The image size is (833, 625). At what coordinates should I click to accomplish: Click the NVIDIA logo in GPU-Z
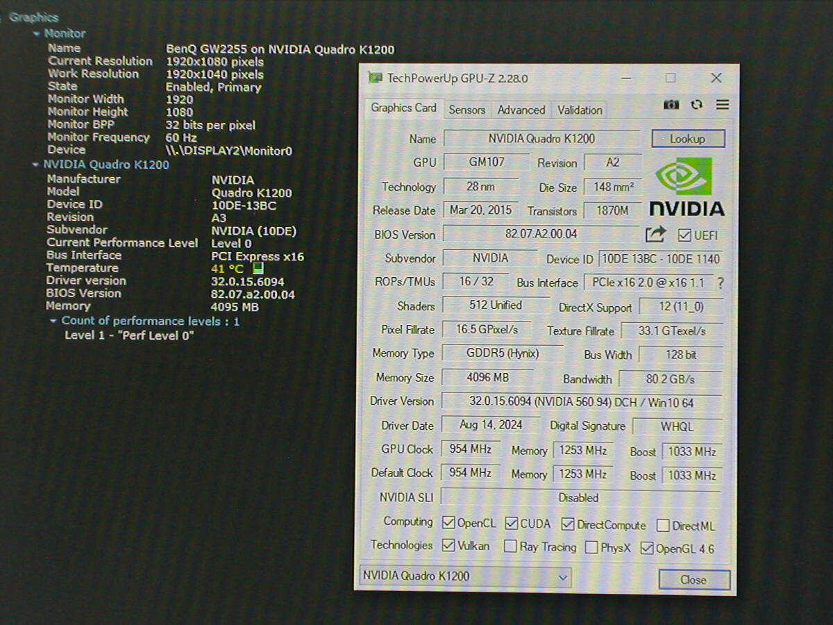tap(686, 186)
